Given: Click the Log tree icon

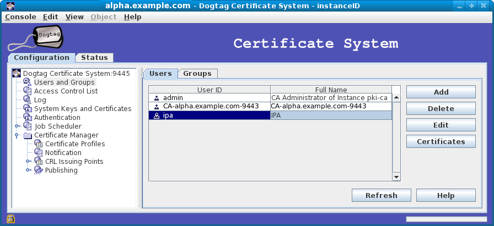Looking at the screenshot, I should [x=28, y=100].
